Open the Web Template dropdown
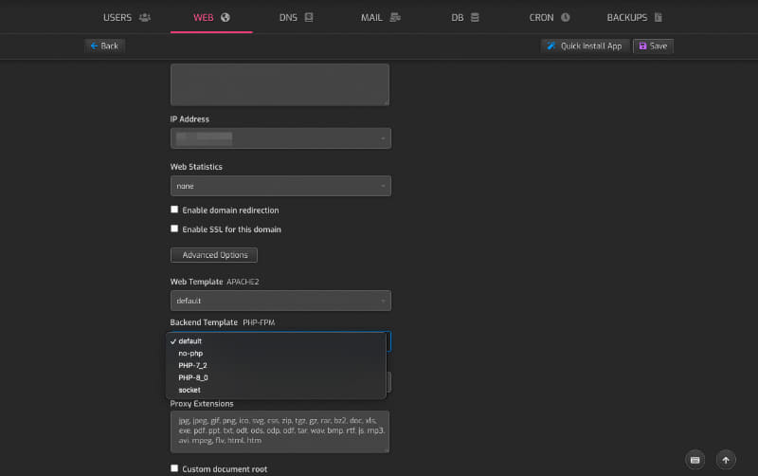758x476 pixels. 280,301
